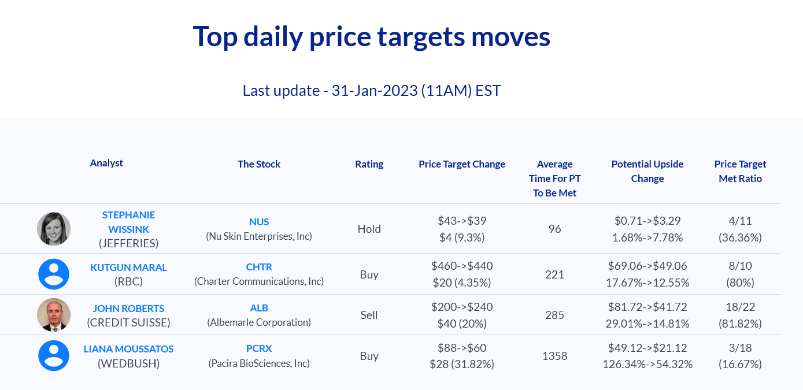Open the ALB stock ticker link
The height and width of the screenshot is (390, 803).
pos(259,308)
